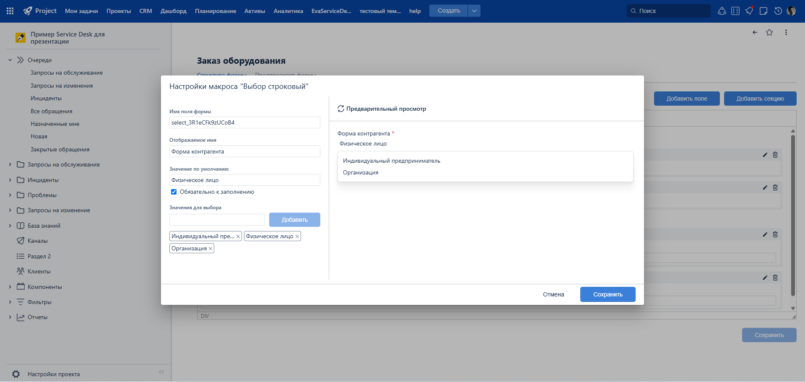Click the refresh preview icon

point(341,109)
